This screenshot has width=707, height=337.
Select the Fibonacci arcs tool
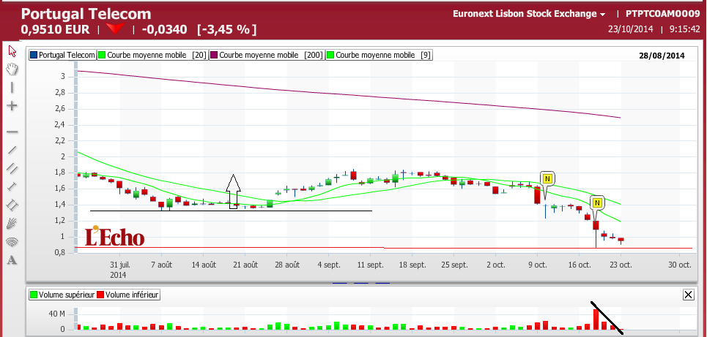(12, 242)
